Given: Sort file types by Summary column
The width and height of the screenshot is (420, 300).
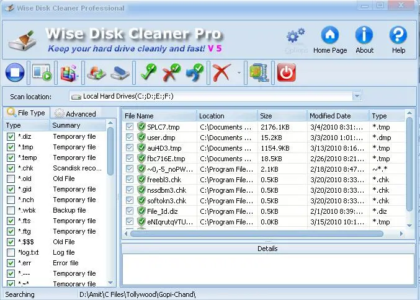Looking at the screenshot, I should [x=78, y=125].
